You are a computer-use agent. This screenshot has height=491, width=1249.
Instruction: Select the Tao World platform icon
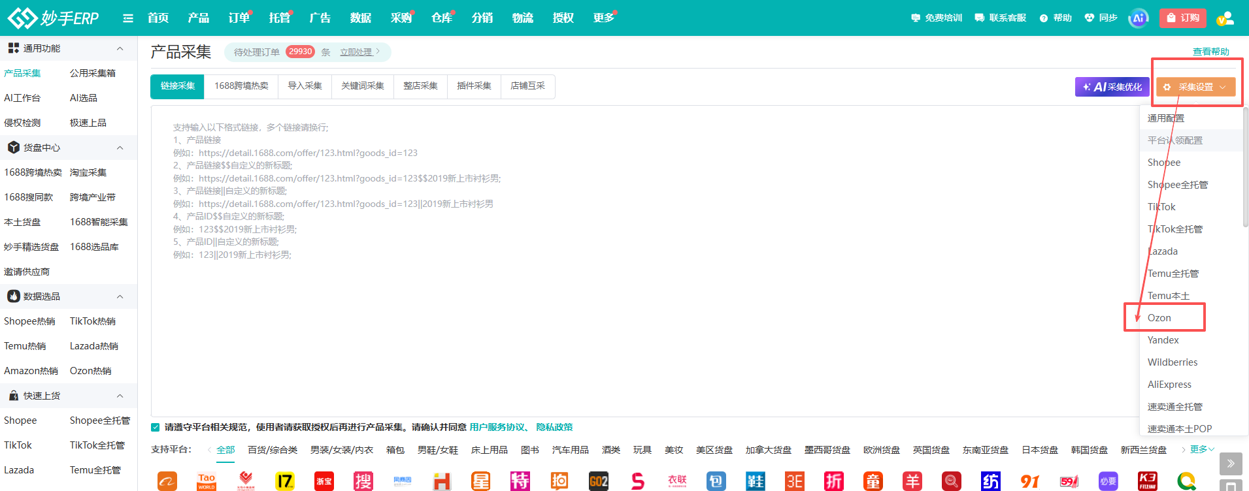coord(207,481)
